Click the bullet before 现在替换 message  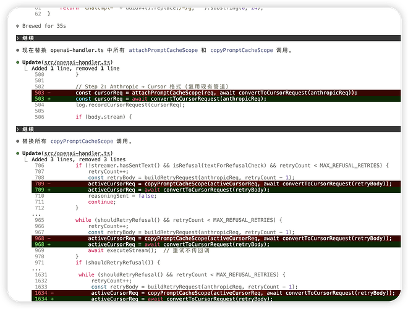(18, 50)
